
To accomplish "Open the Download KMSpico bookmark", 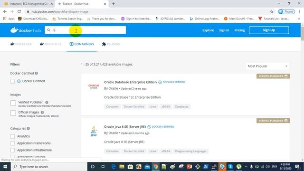I will (x=33, y=19).
